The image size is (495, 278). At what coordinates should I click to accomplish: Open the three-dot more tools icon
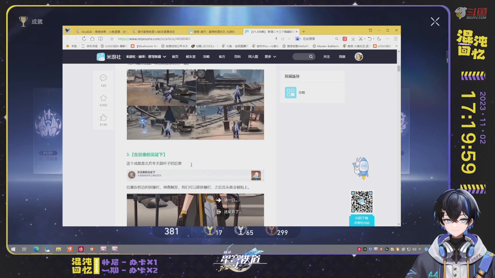(x=387, y=39)
